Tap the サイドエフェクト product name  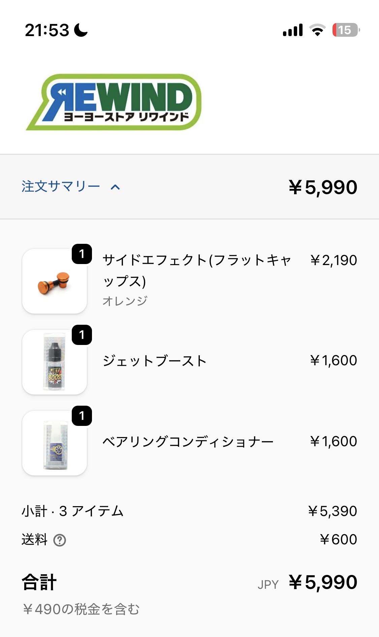click(x=196, y=270)
